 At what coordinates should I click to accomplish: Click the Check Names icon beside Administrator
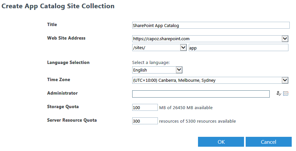[279, 94]
